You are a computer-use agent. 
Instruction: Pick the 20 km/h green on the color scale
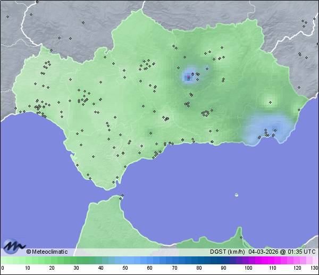click(x=52, y=260)
